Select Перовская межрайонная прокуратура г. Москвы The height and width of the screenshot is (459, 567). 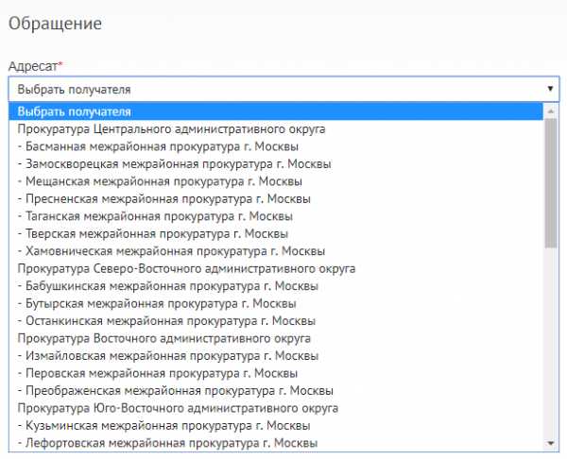(x=276, y=373)
